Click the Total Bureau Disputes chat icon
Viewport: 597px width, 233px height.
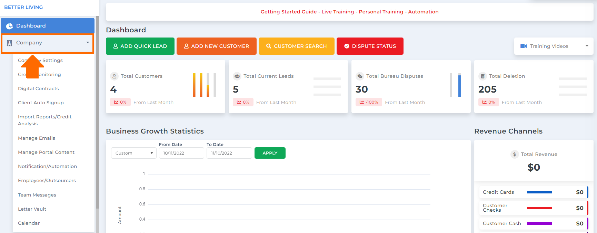(x=360, y=76)
